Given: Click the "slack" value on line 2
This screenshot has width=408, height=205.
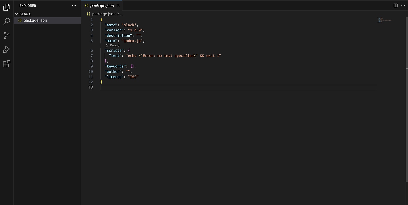Looking at the screenshot, I should (x=129, y=25).
